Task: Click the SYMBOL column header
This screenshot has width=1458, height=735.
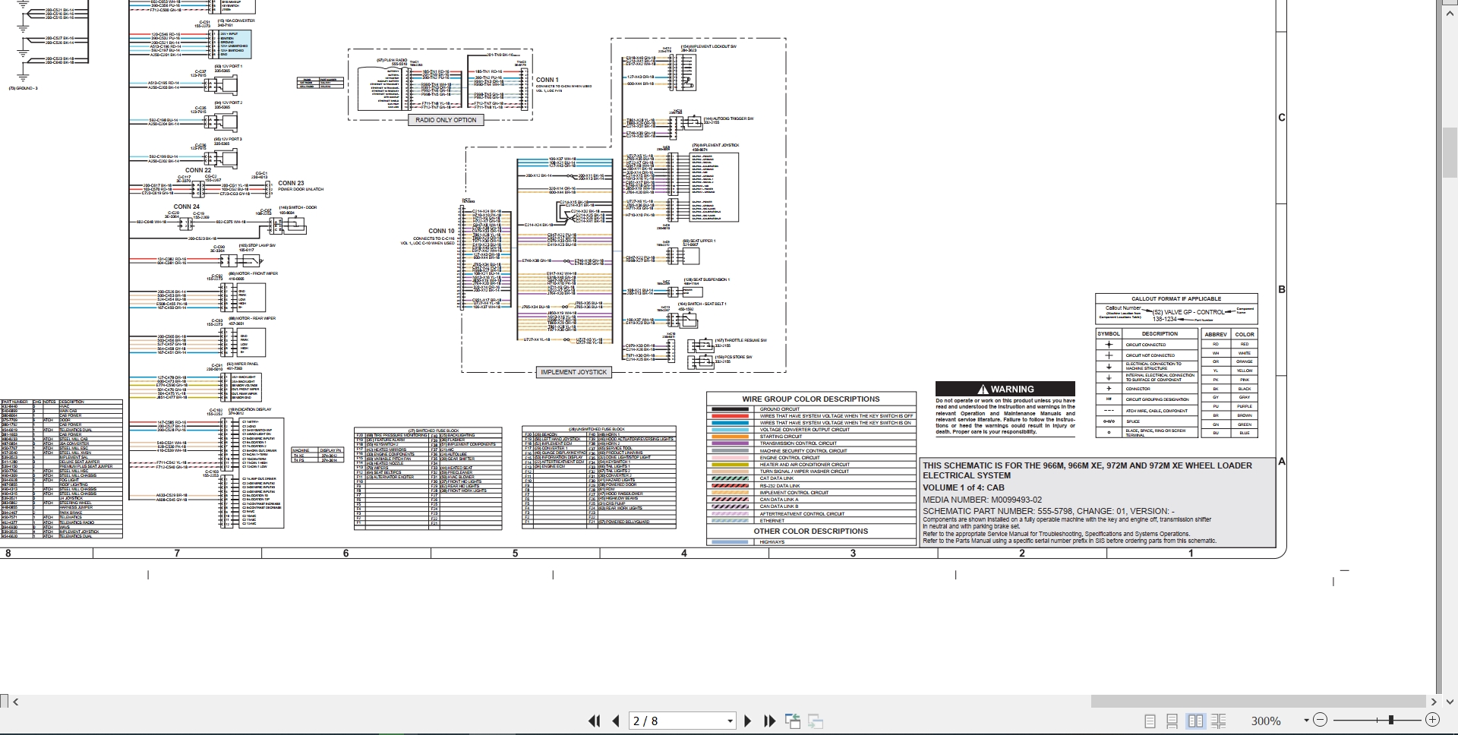Action: pyautogui.click(x=1109, y=334)
